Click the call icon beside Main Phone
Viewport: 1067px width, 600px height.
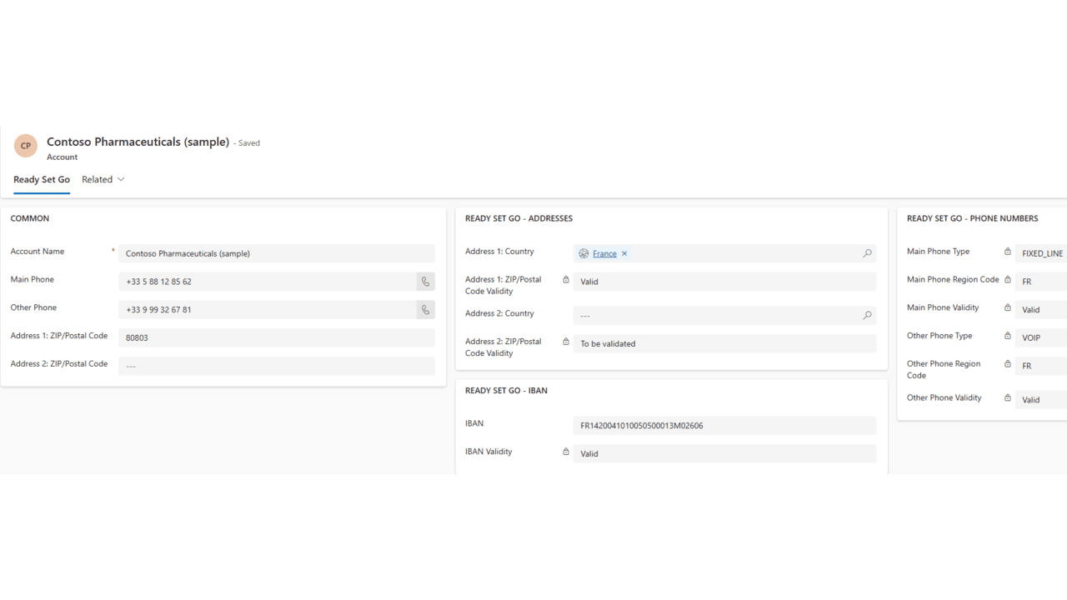[425, 282]
